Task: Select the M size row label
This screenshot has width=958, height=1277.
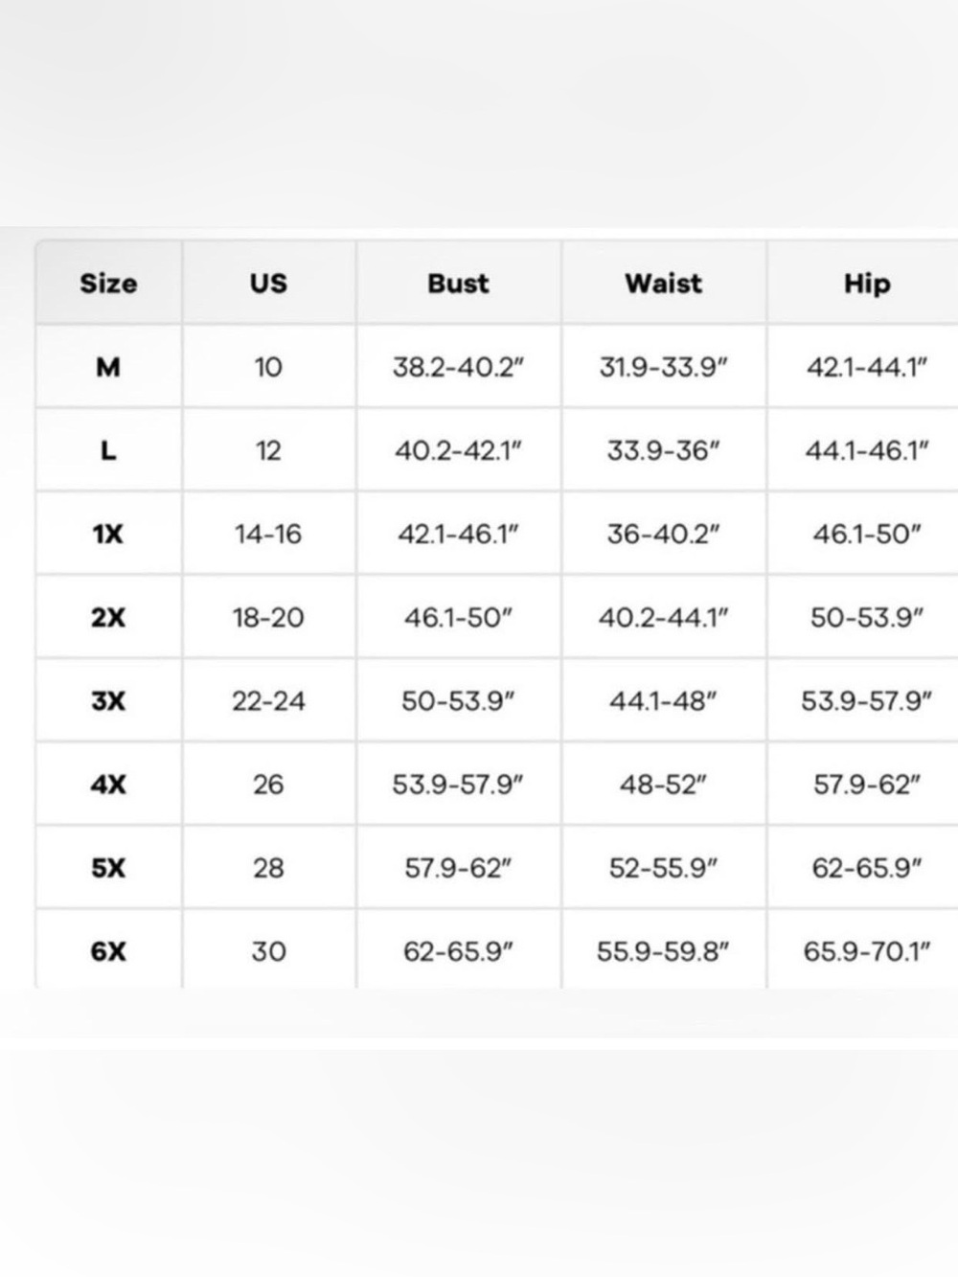Action: click(108, 367)
